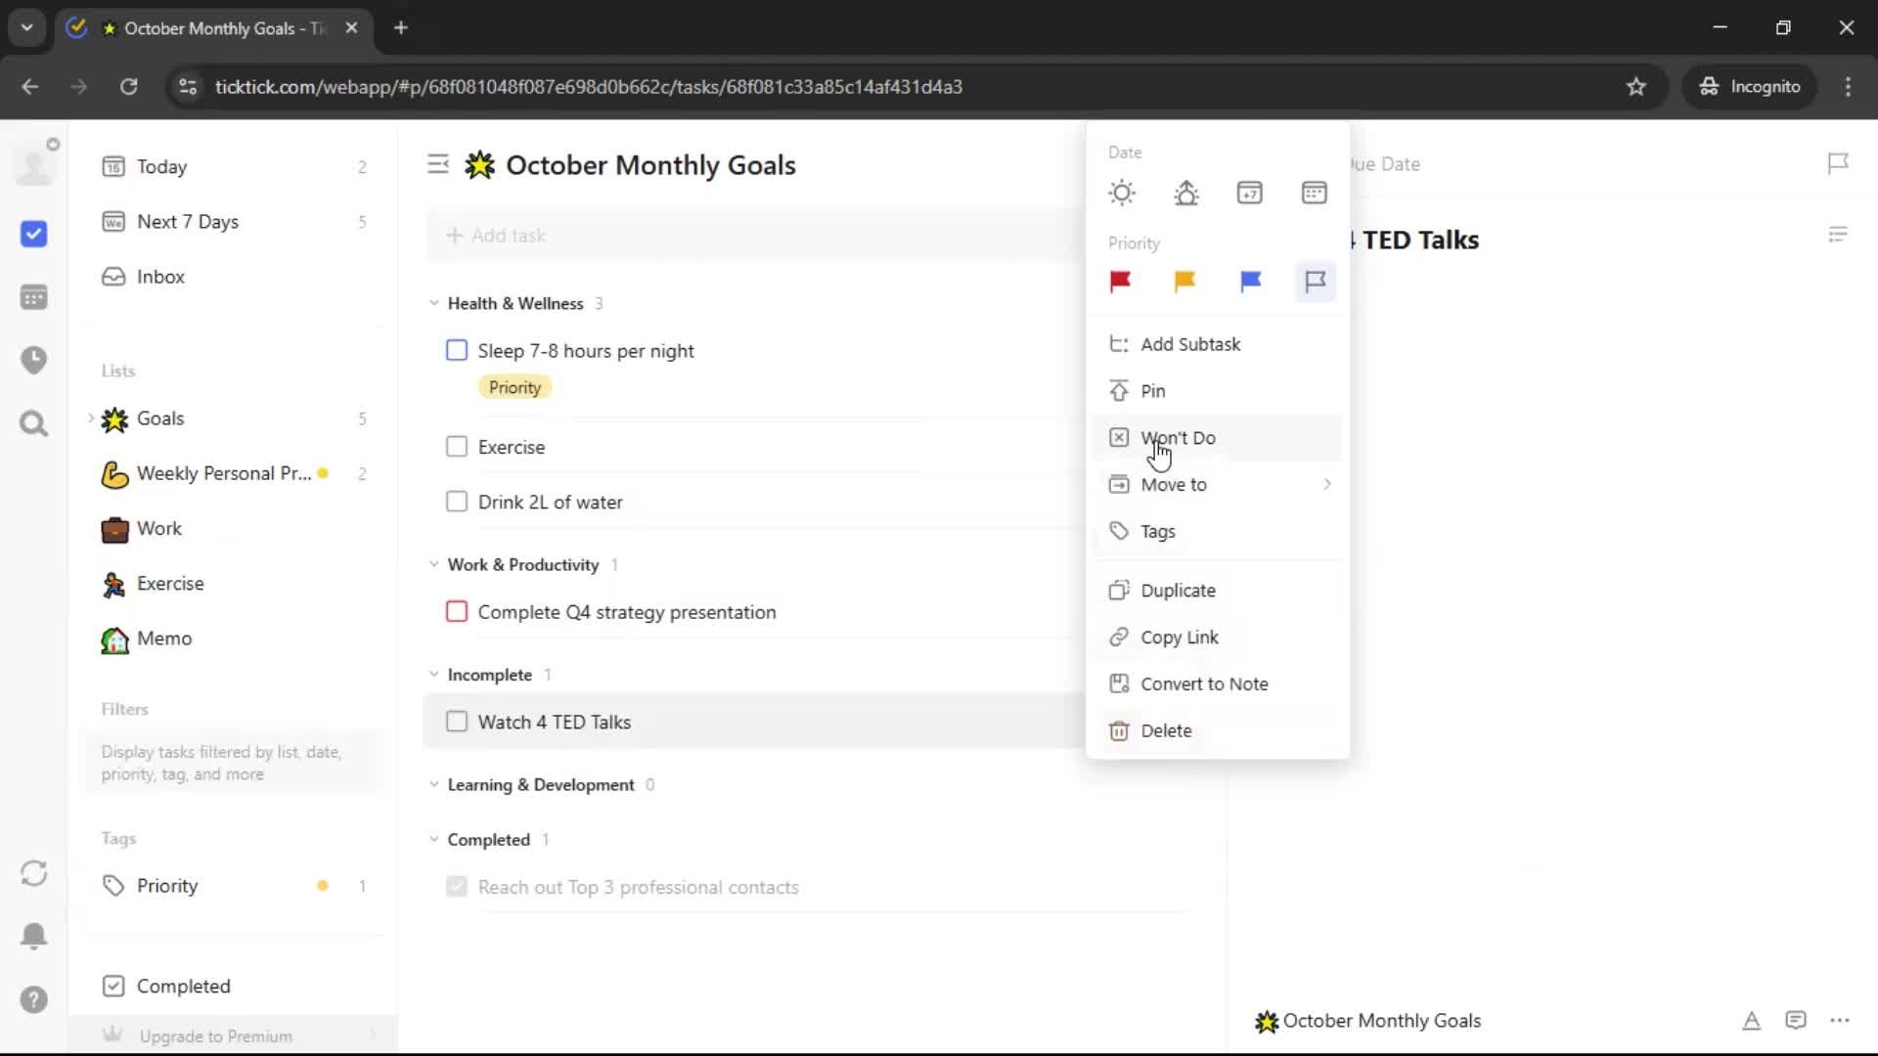Open search magnifier in sidebar
The width and height of the screenshot is (1878, 1056).
click(x=33, y=423)
